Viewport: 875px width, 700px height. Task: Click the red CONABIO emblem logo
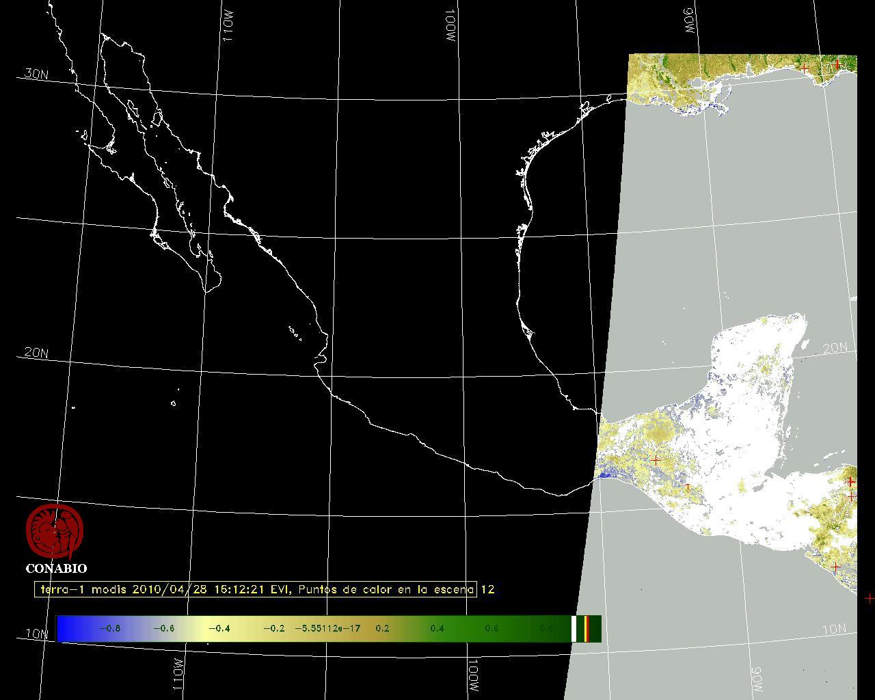coord(55,532)
